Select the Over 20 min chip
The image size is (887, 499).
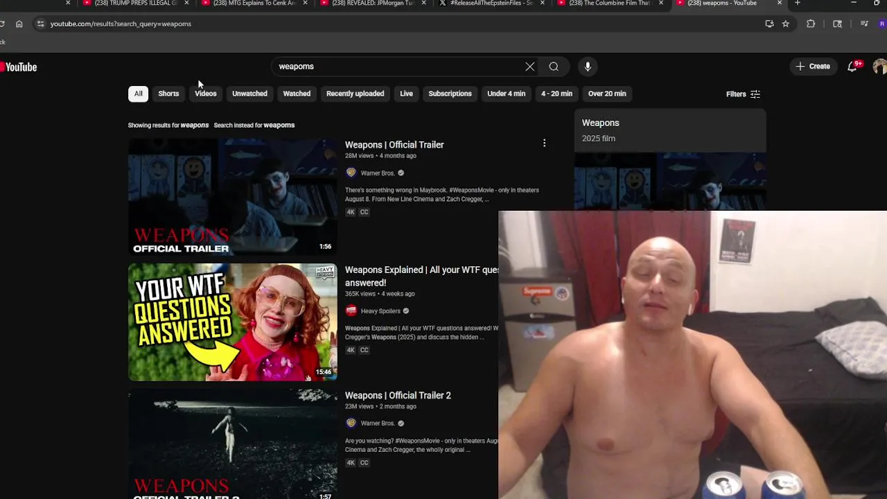tap(607, 94)
